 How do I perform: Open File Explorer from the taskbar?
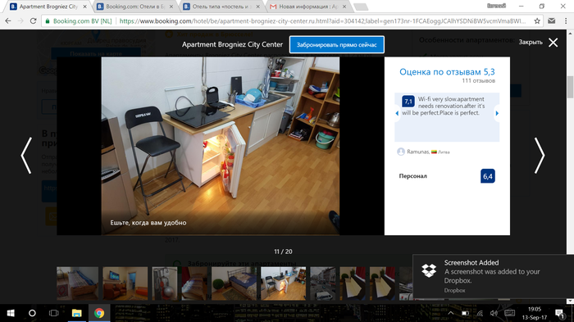point(76,313)
